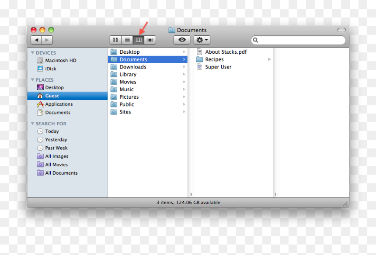
Task: Select the Pictures folder
Action: coord(148,97)
